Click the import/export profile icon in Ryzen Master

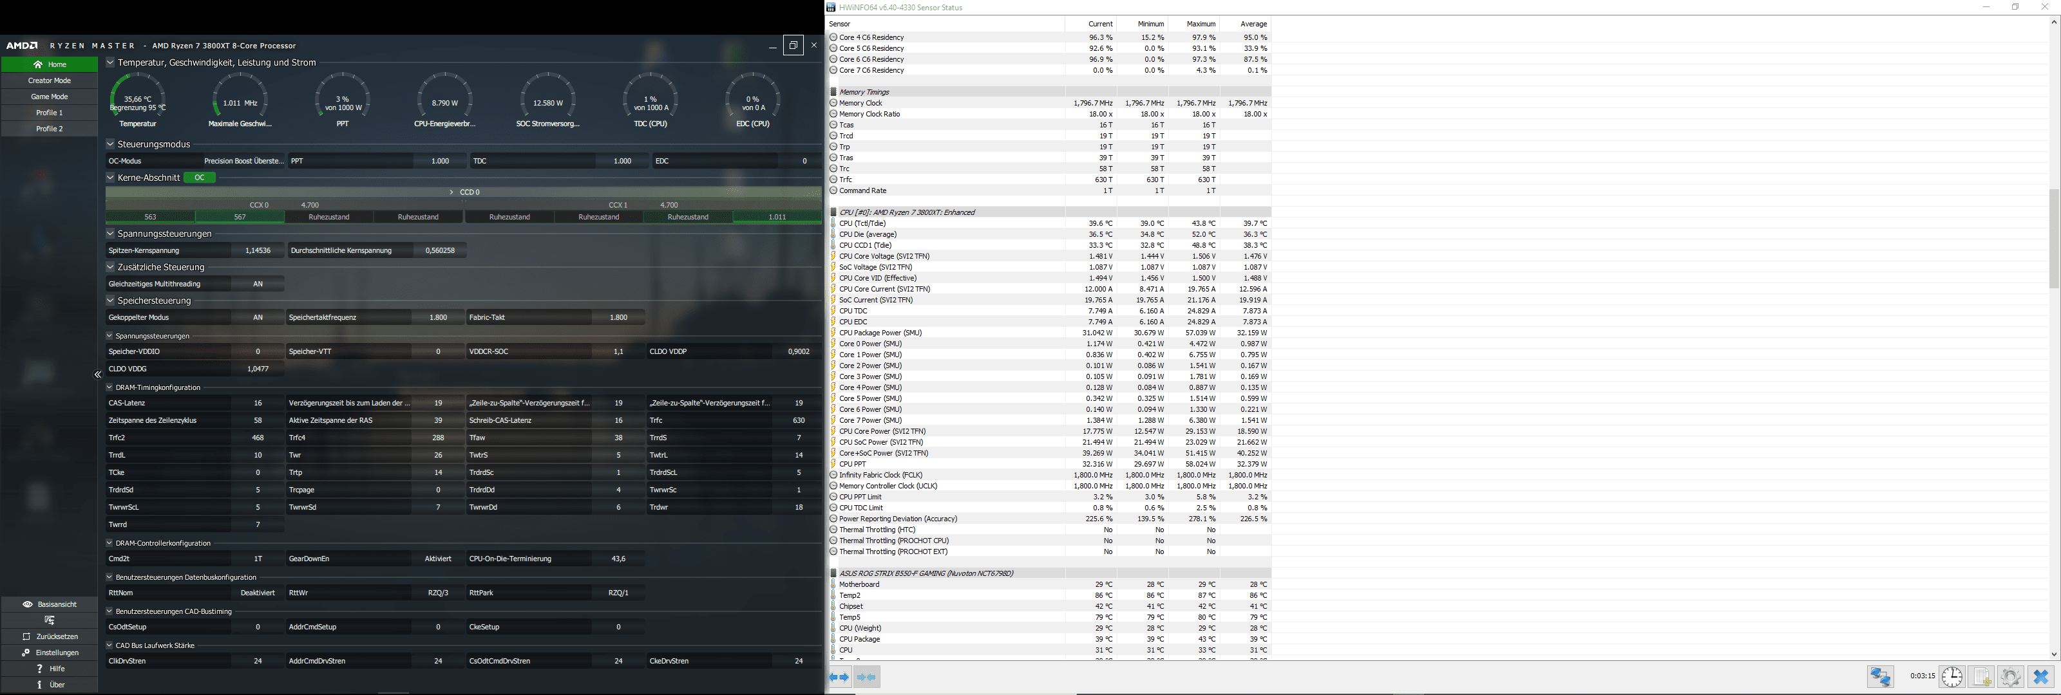point(50,620)
